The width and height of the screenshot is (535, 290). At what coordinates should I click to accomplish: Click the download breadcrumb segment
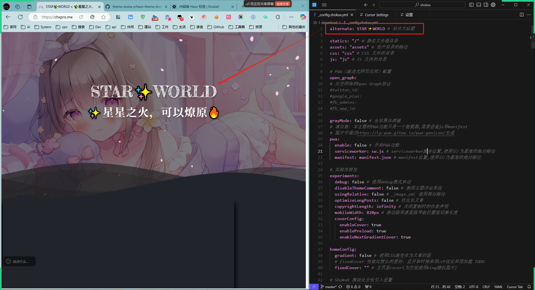click(329, 23)
